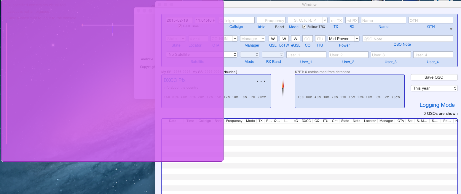Open the Mode dropdown showing S, C, F, R, P

point(307,20)
